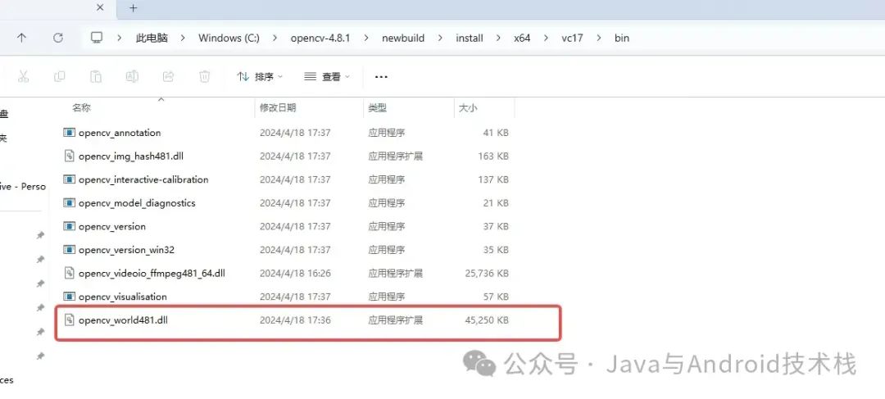This screenshot has height=399, width=885.
Task: Expand chevron after opencv-4.8.1 in breadcrumb
Action: coord(366,39)
